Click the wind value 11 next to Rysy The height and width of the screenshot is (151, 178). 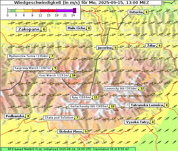pos(96,97)
